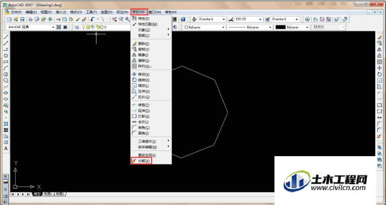Image resolution: width=386 pixels, height=205 pixels.
Task: Expand the 三维操作(3) submenu
Action: (x=151, y=142)
